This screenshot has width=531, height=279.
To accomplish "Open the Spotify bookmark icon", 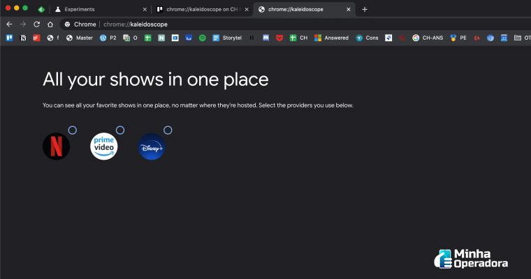I will 202,38.
